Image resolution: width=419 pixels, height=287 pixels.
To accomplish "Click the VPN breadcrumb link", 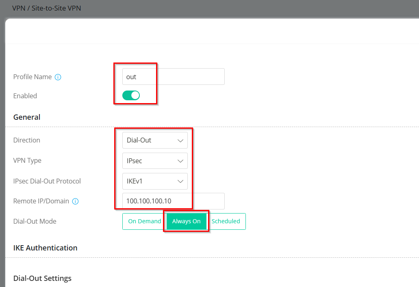I will (19, 8).
